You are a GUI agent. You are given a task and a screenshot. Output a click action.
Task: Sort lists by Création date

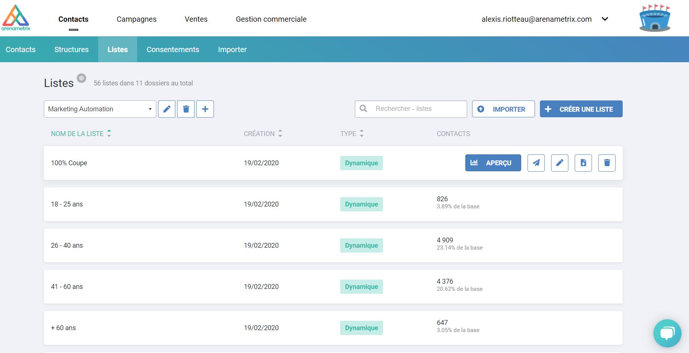tap(263, 134)
